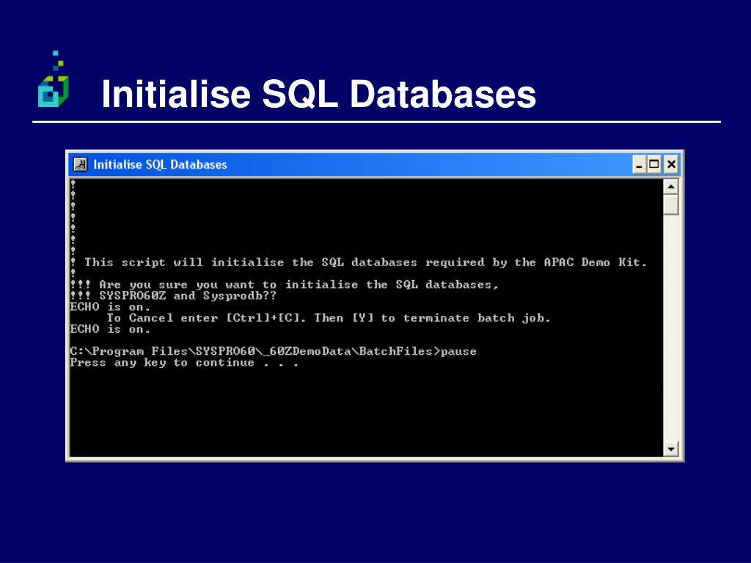The image size is (751, 563).
Task: Click the vertical scrollbar thumb
Action: (671, 205)
